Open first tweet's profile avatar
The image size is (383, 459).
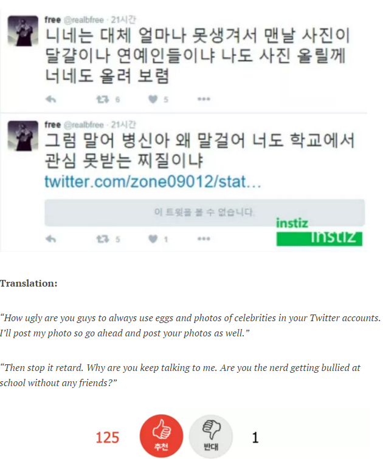[23, 31]
